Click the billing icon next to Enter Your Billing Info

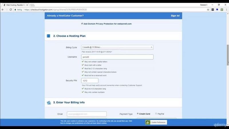(x=49, y=103)
